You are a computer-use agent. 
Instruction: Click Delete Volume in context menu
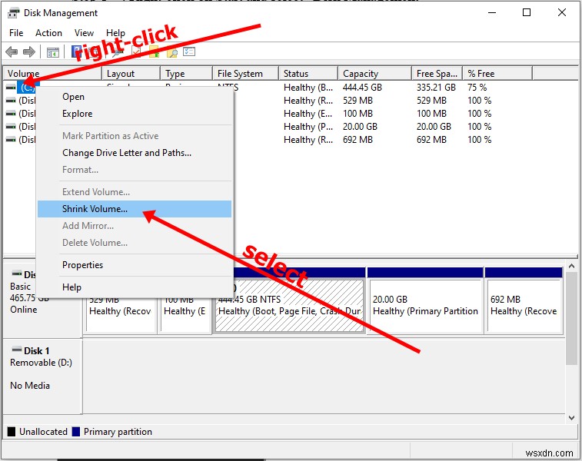[x=135, y=243]
